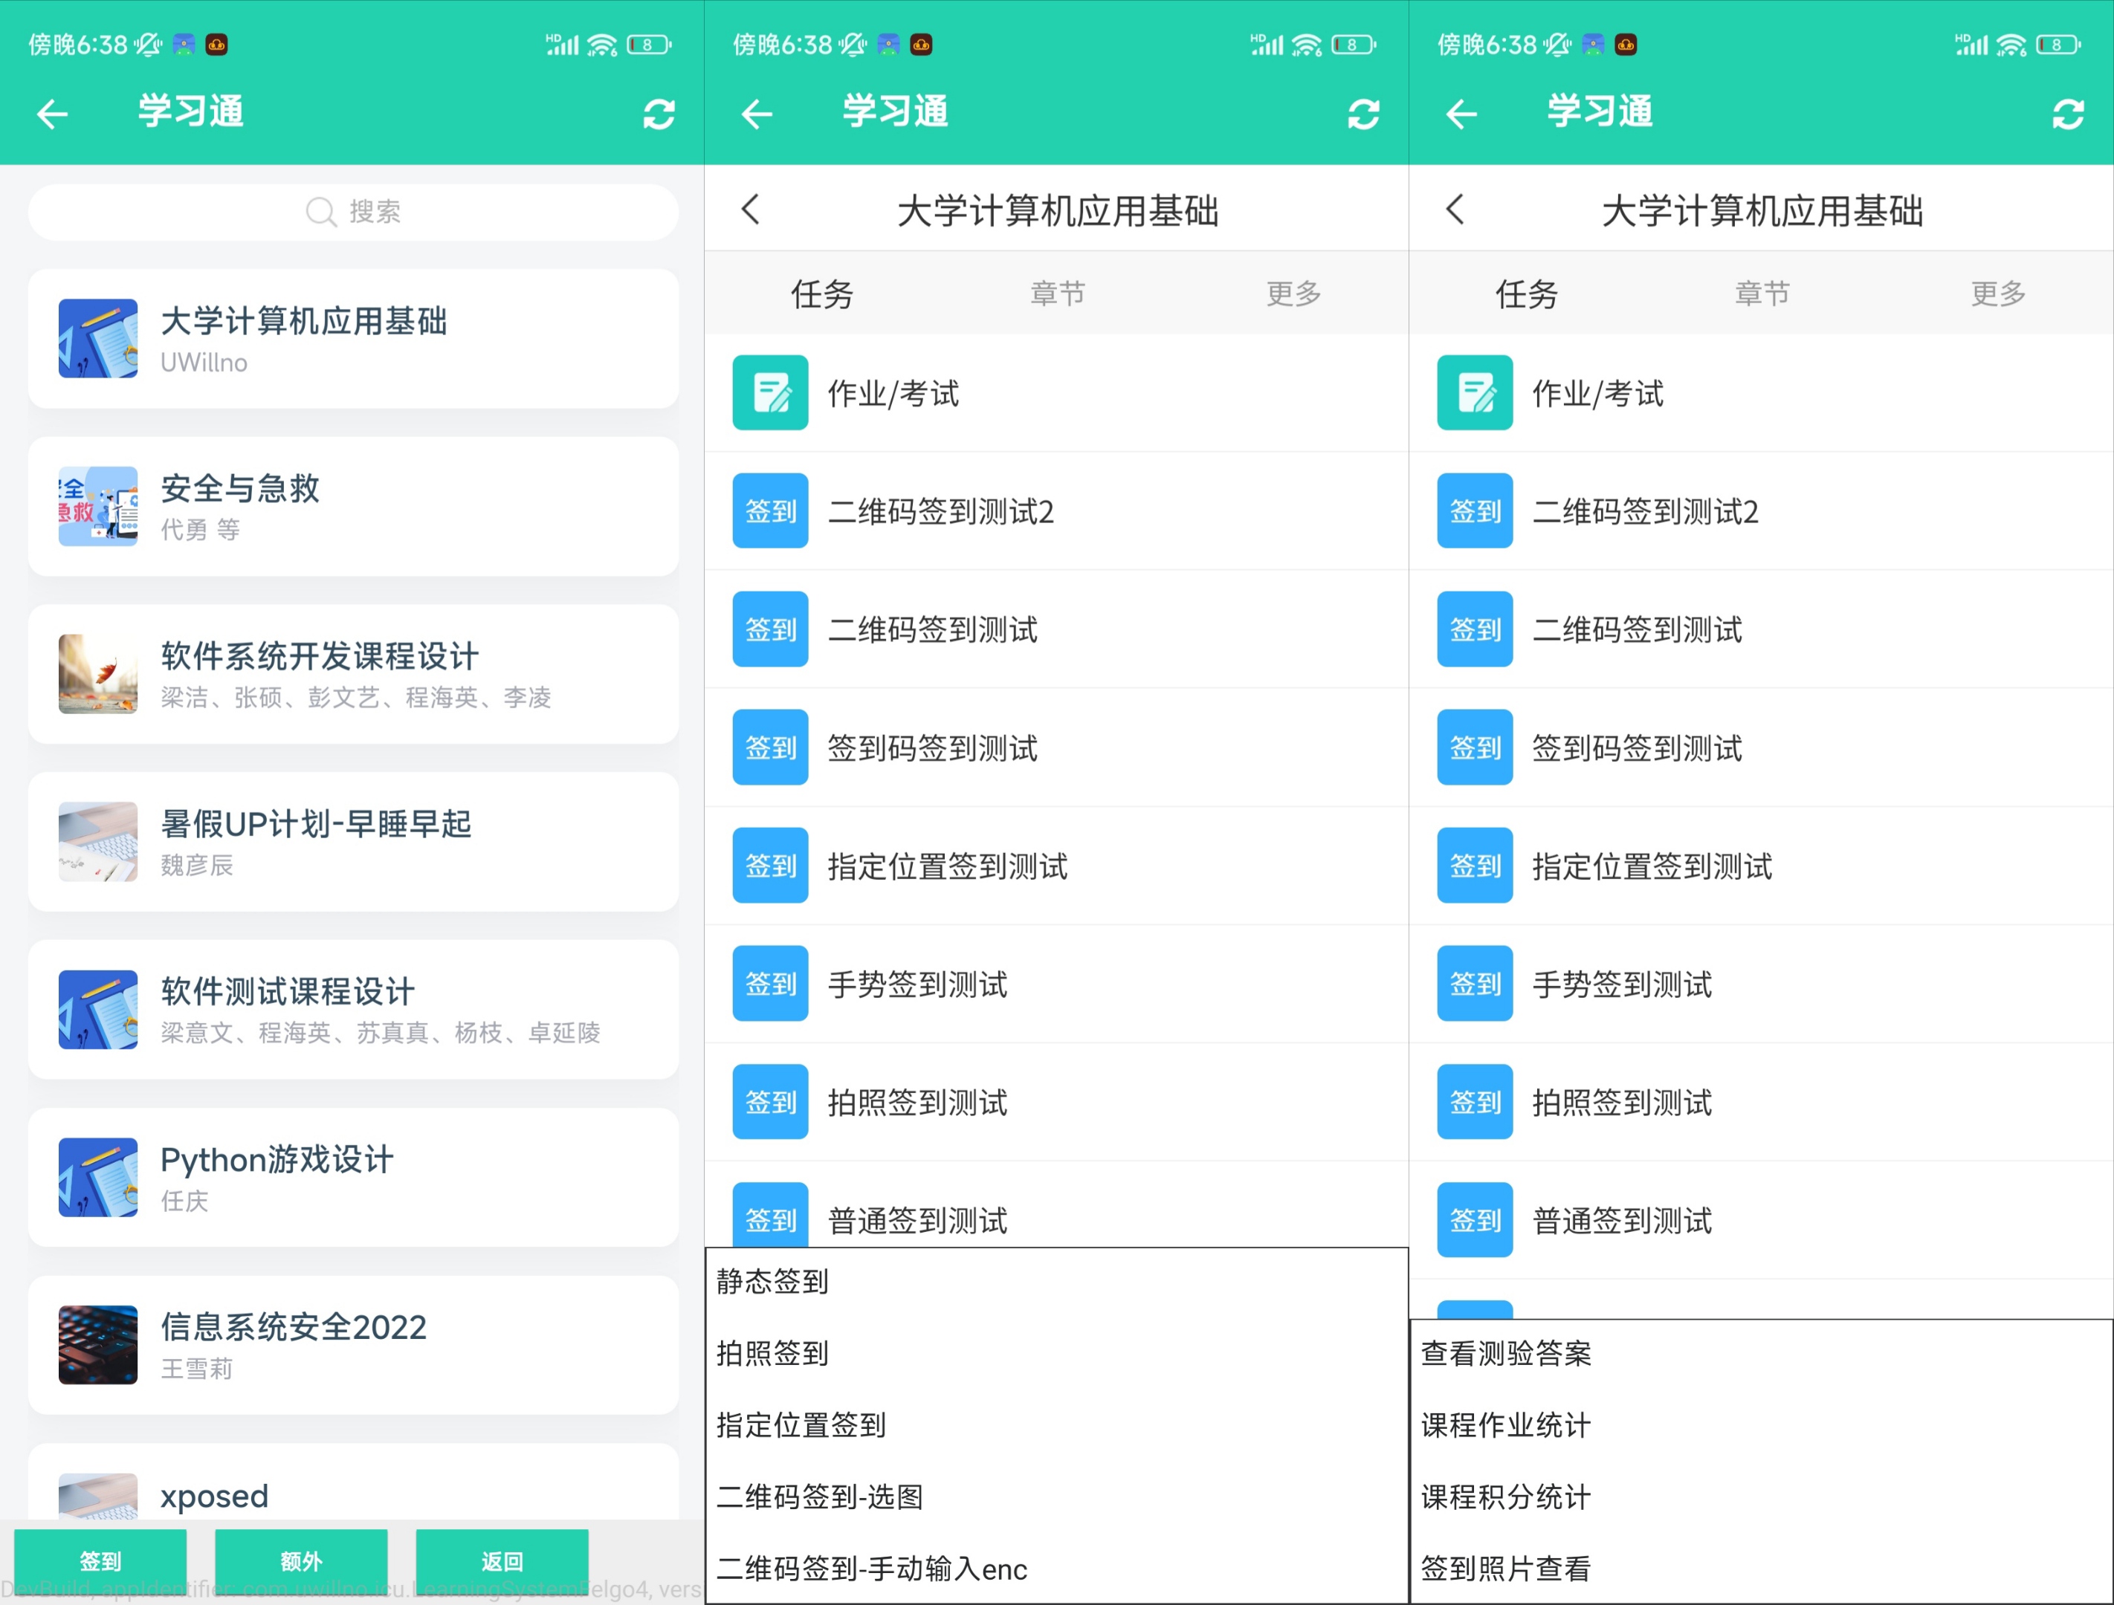Image resolution: width=2114 pixels, height=1605 pixels.
Task: Tap refresh icon in rightmost screen header
Action: point(2067,114)
